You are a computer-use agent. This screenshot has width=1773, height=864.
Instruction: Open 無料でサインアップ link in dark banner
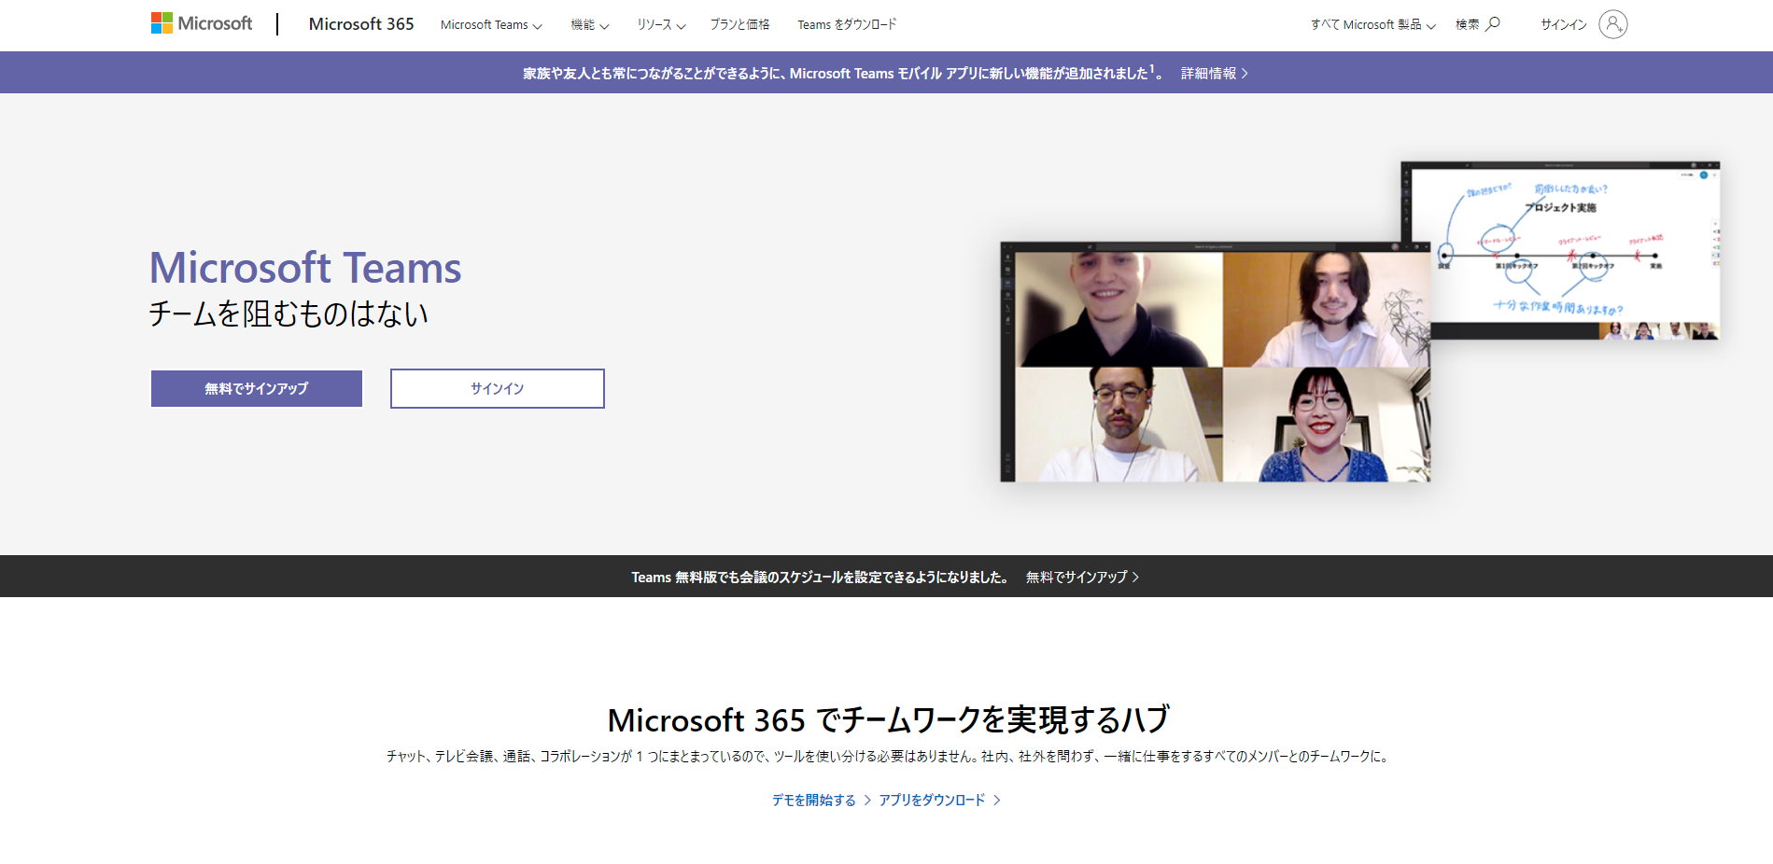coord(1082,577)
